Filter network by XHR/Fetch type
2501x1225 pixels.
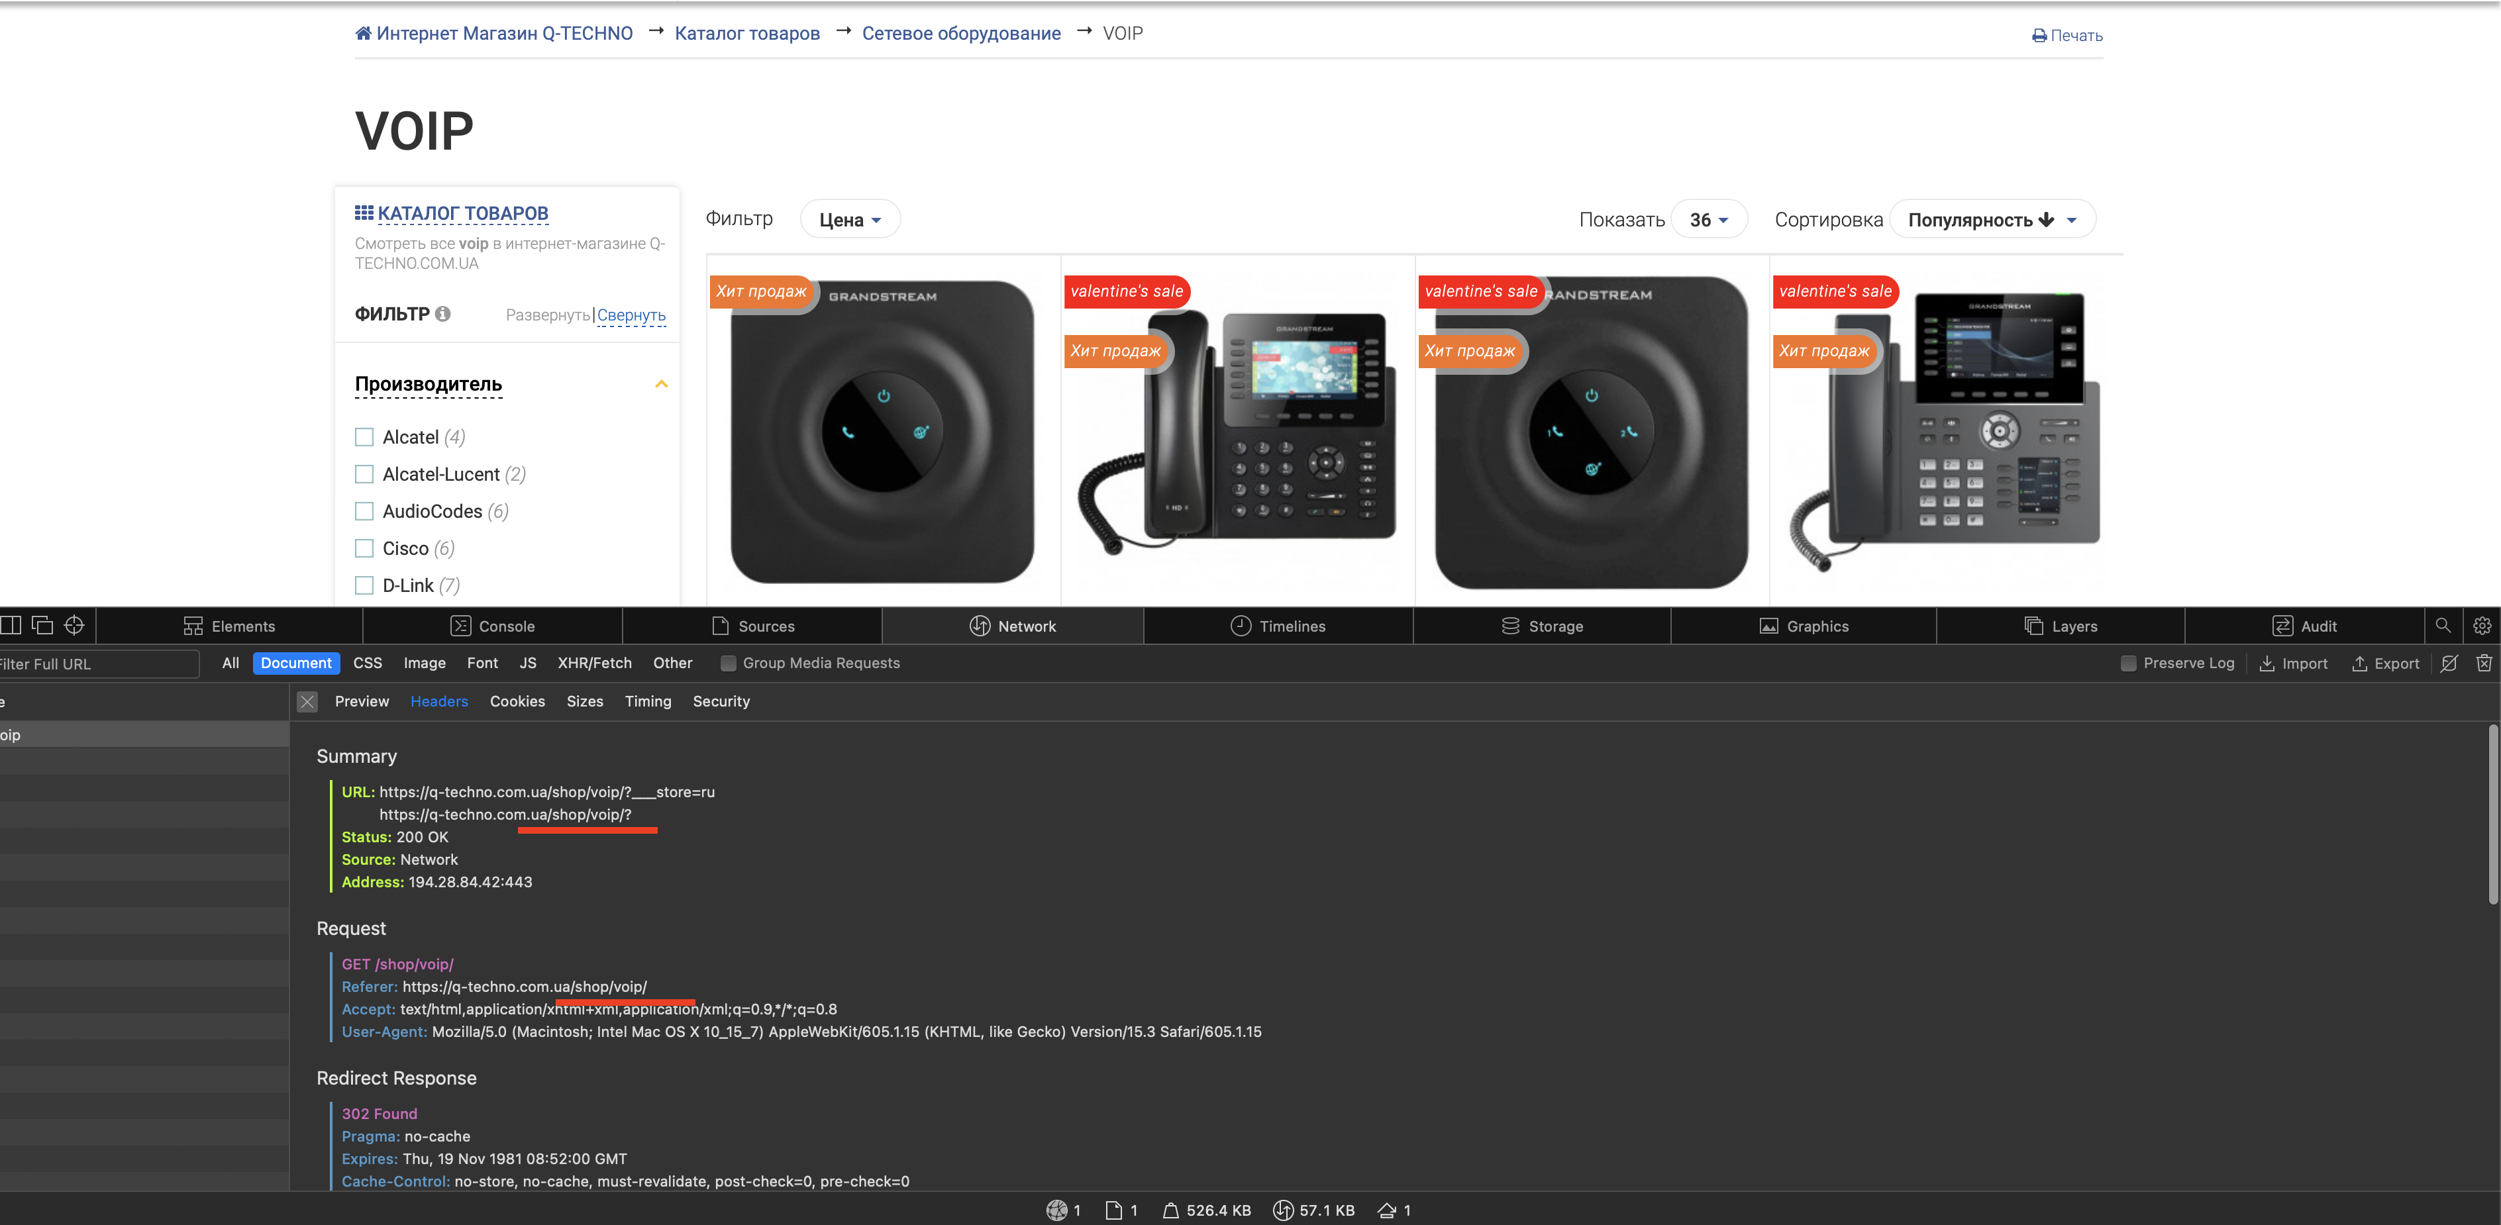pos(594,663)
